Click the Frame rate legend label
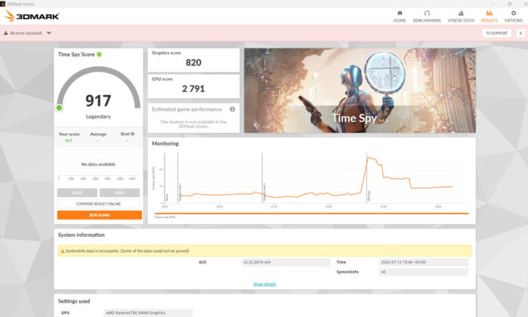Screen dimensions: 528x317 tap(165, 217)
